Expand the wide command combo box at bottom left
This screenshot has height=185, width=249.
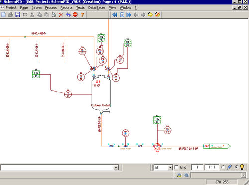point(116,168)
